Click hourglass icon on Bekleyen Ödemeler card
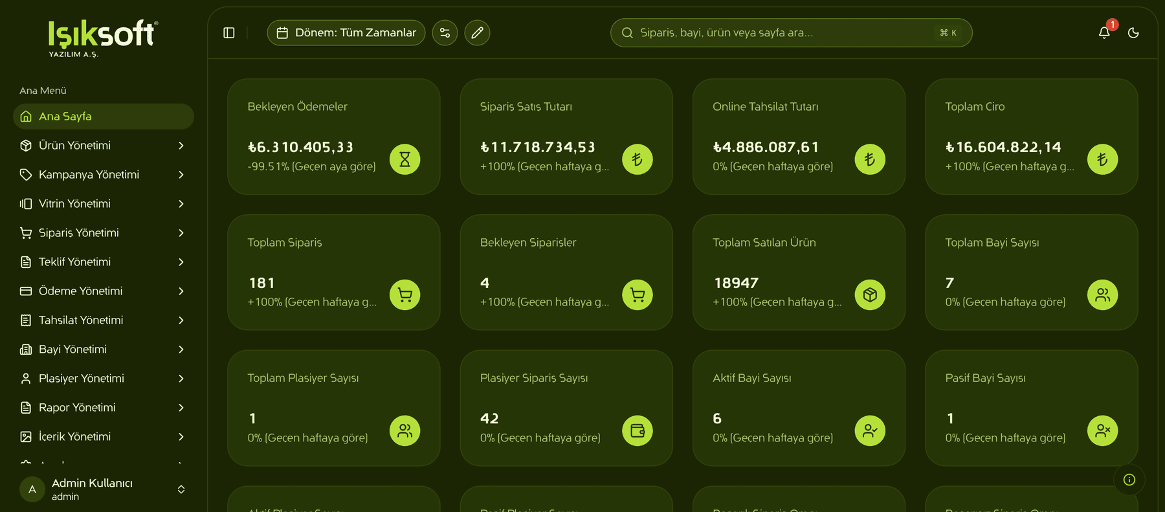 pos(405,159)
